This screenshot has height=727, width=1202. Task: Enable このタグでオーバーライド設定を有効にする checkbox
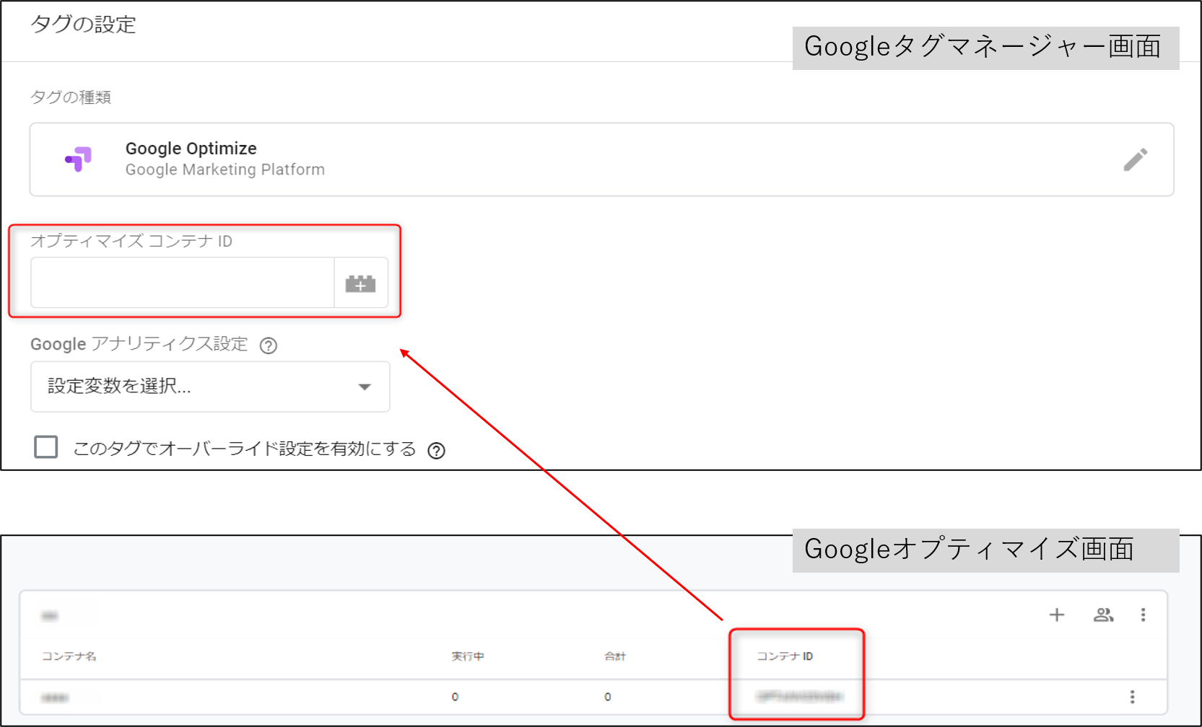(x=46, y=447)
